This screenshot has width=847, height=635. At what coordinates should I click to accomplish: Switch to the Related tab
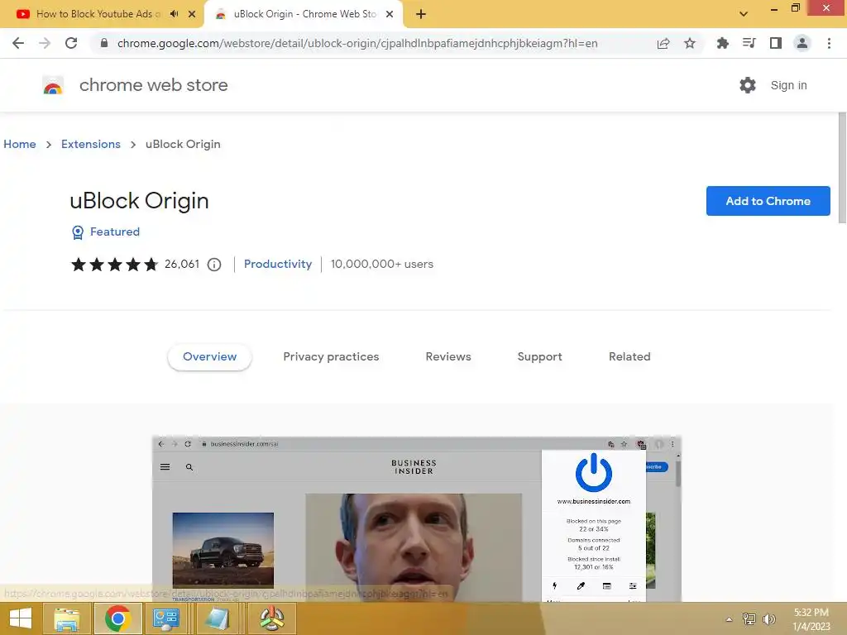tap(629, 357)
